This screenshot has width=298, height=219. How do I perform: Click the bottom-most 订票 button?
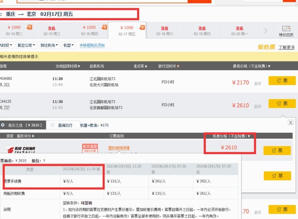282,209
